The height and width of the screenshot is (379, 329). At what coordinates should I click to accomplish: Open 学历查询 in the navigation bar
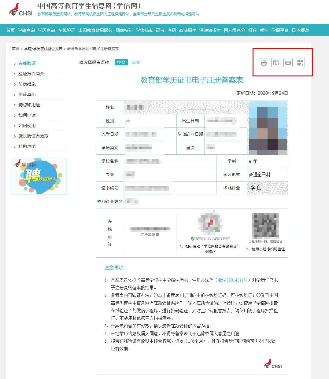point(46,30)
